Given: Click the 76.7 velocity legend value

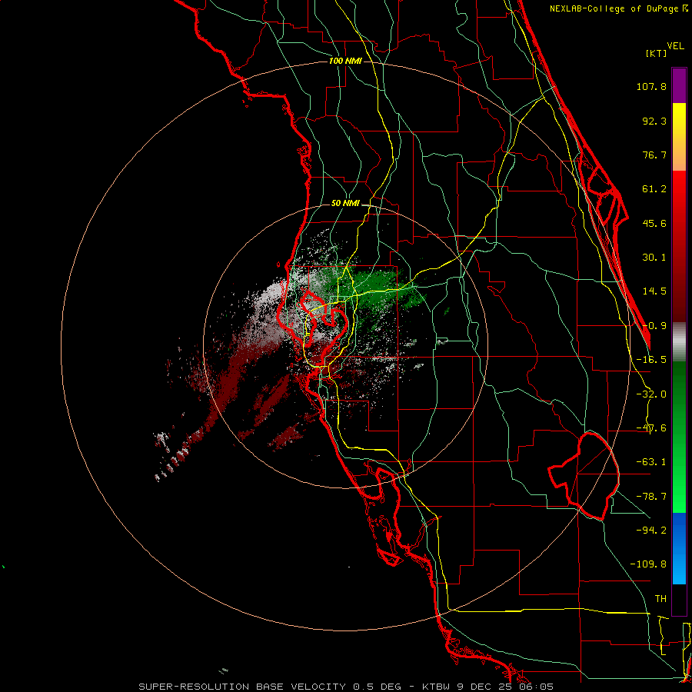Looking at the screenshot, I should pyautogui.click(x=654, y=155).
